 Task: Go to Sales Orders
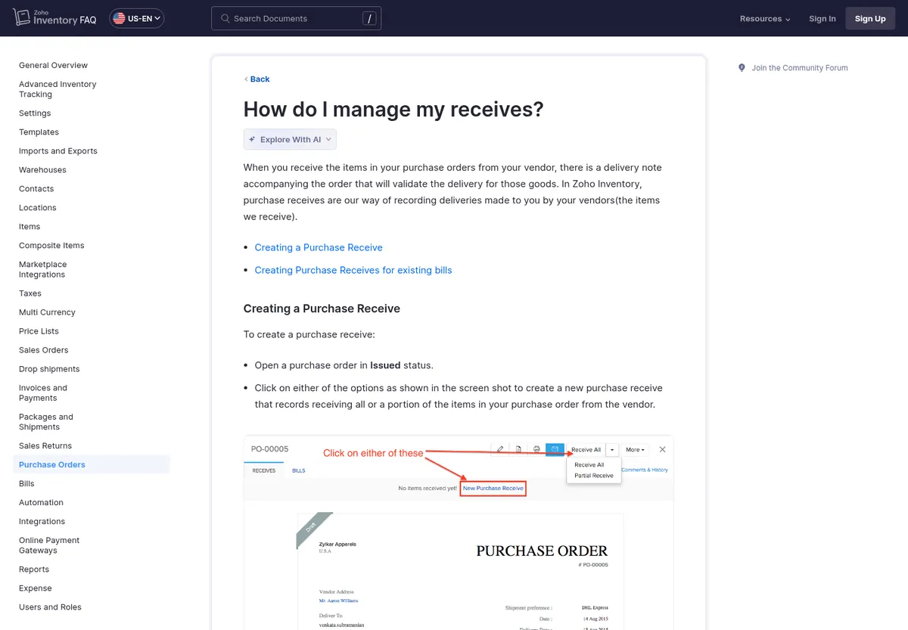tap(43, 350)
